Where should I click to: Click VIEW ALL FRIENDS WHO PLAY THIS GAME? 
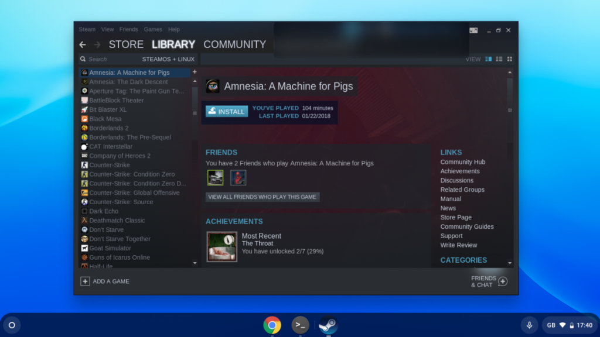(262, 197)
